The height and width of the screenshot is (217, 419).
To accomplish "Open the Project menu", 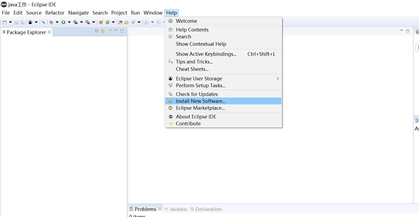I will click(119, 13).
